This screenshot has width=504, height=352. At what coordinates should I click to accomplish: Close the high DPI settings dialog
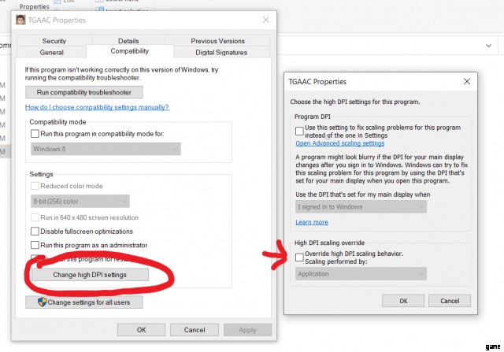click(468, 81)
